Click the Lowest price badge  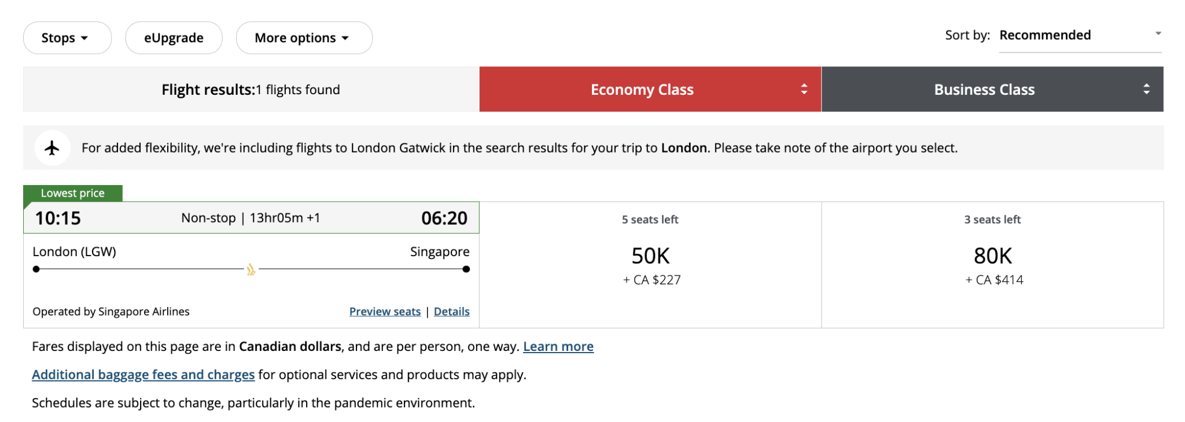(x=73, y=193)
